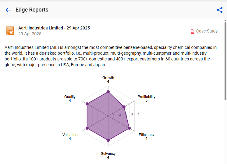Select the Profitability data point on chart

(124, 107)
